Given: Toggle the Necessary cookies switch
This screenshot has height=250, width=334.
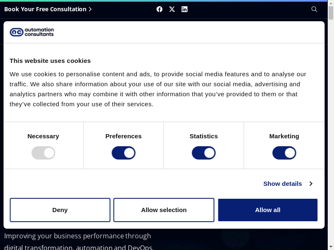Looking at the screenshot, I should point(43,153).
